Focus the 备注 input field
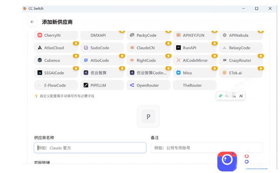The height and width of the screenshot is (173, 280). [x=207, y=148]
